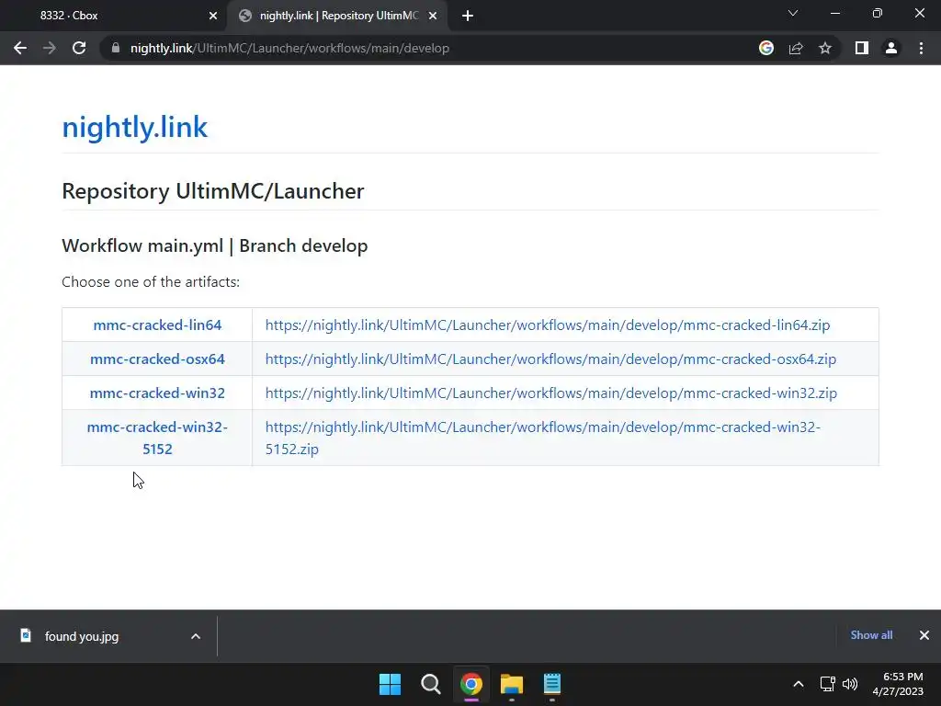Open the mmc-cracked-lin64 artifact

click(157, 325)
